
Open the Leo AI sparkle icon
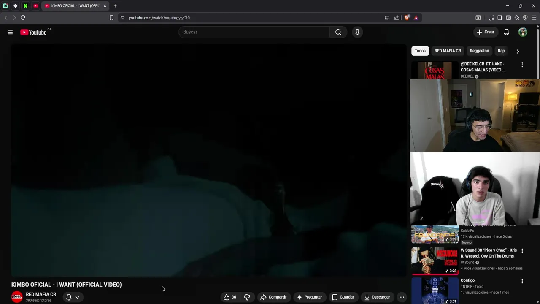(517, 18)
